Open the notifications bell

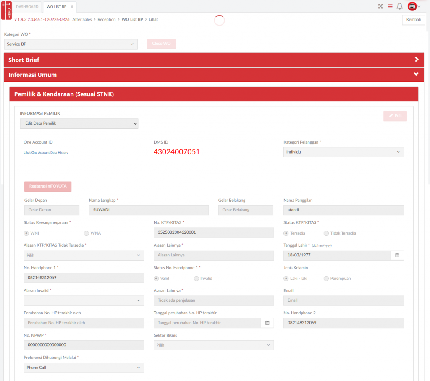point(400,6)
